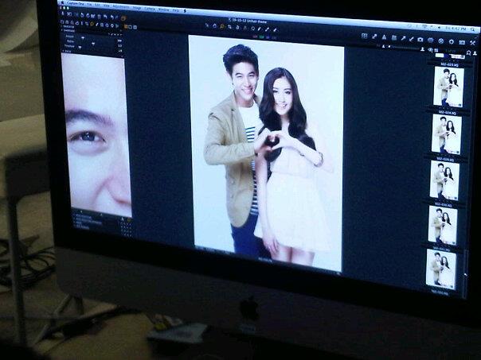
Task: Adjust the Sharpening Threshold slider
Action: [x=80, y=47]
